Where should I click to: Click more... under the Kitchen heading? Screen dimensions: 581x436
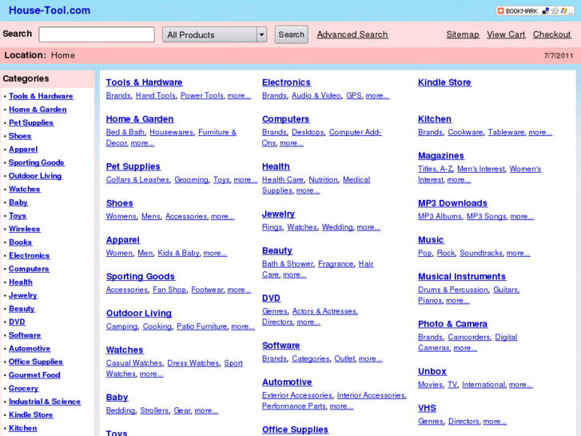click(540, 133)
